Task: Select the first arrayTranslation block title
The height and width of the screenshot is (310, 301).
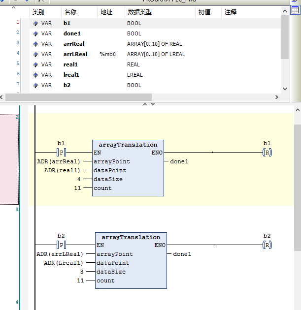Action: click(x=128, y=145)
